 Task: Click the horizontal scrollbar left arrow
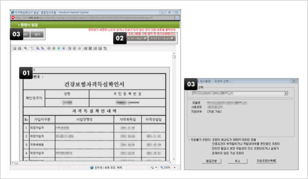pos(13,163)
